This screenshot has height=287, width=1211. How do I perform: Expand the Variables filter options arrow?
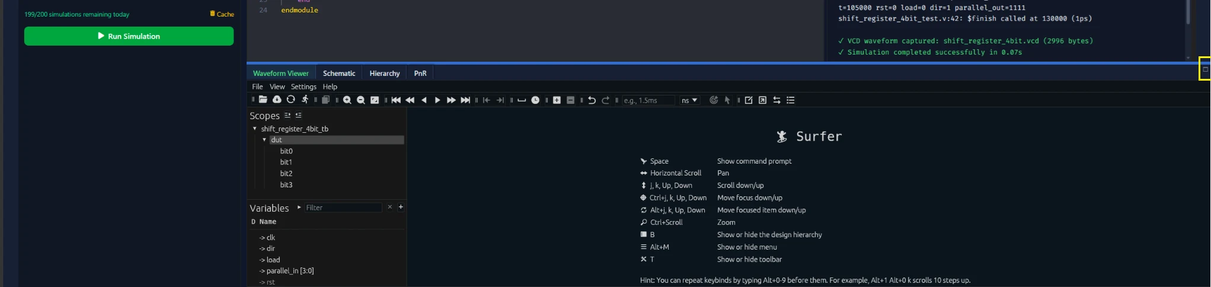(x=299, y=208)
